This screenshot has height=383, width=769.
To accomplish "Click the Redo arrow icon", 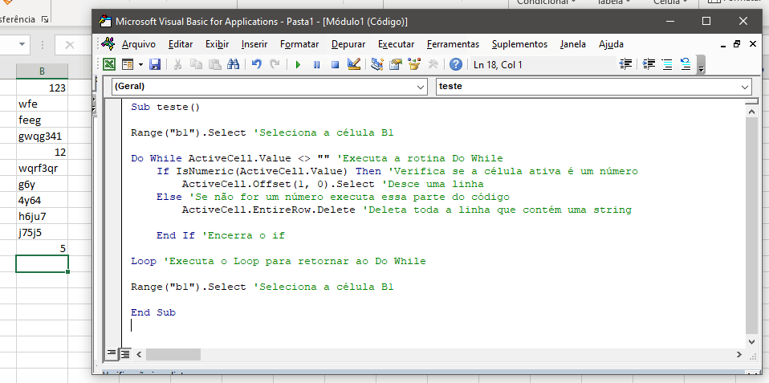I will (x=275, y=64).
